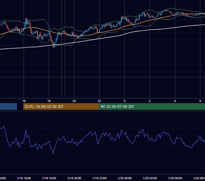This screenshot has width=205, height=181.
Task: Click the 6 hour label on price chart
Action: click(x=200, y=101)
